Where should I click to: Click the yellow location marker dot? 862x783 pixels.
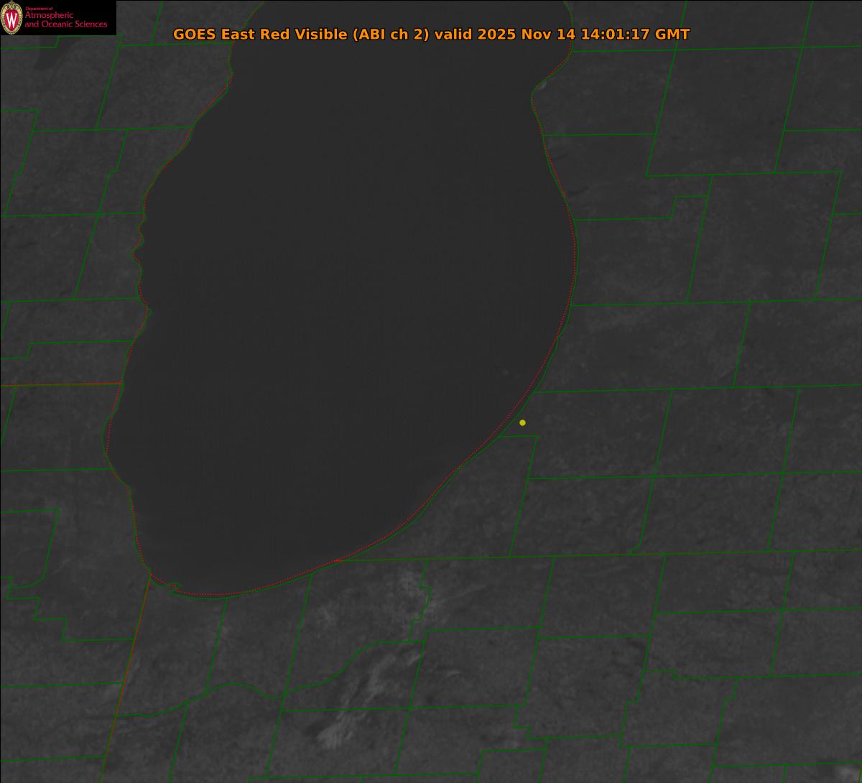coord(522,422)
